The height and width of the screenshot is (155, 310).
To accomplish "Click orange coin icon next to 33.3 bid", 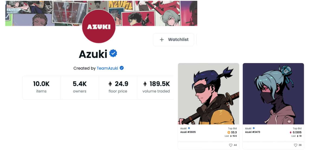I will click(x=229, y=133).
